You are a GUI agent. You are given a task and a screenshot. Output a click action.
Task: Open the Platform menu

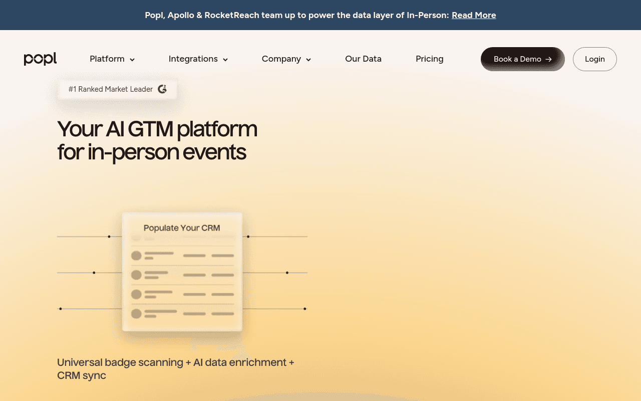point(112,59)
